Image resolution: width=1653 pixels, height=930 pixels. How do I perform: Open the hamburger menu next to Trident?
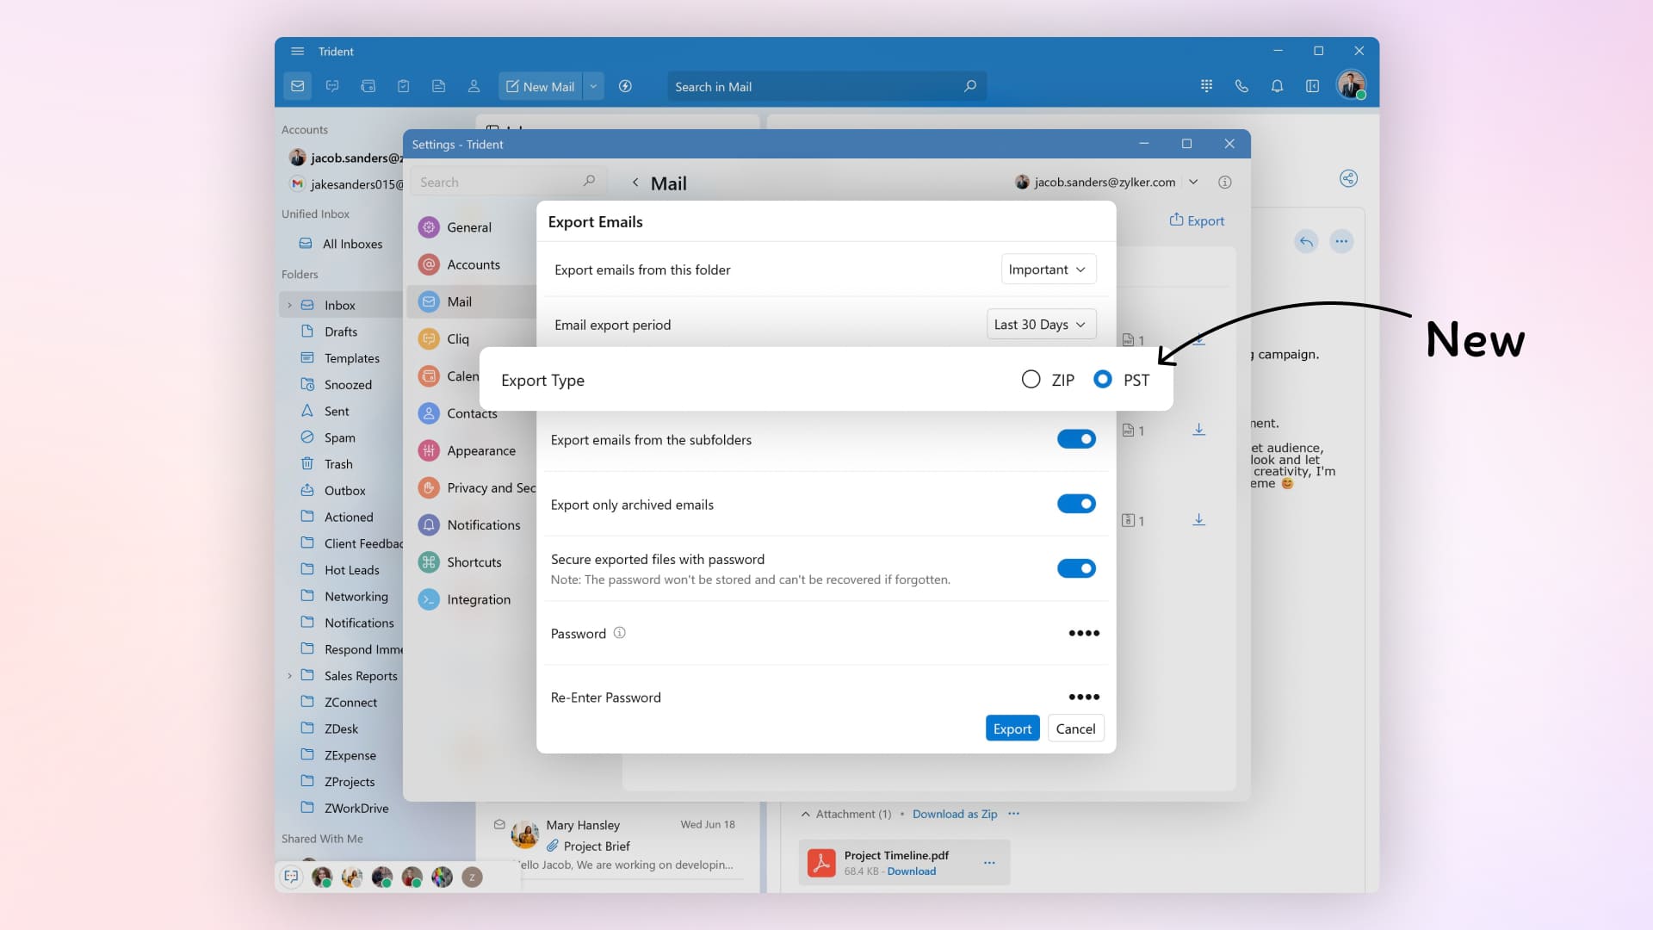(297, 51)
